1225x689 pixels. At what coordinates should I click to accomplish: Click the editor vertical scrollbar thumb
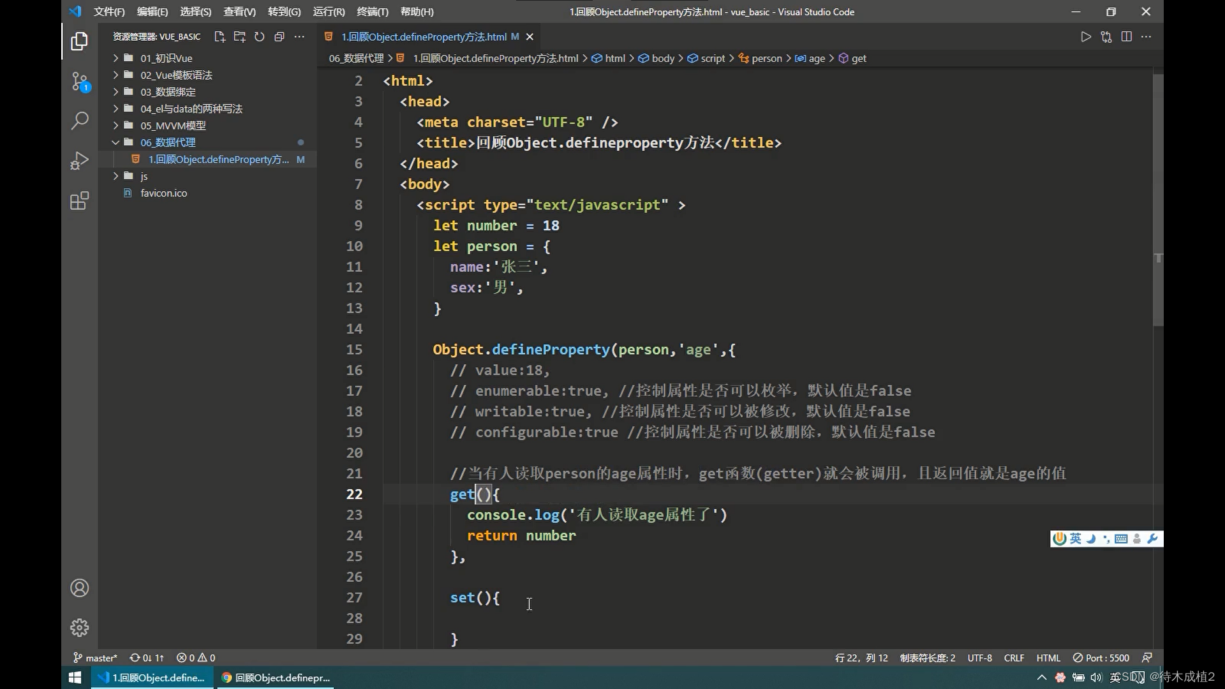1158,200
